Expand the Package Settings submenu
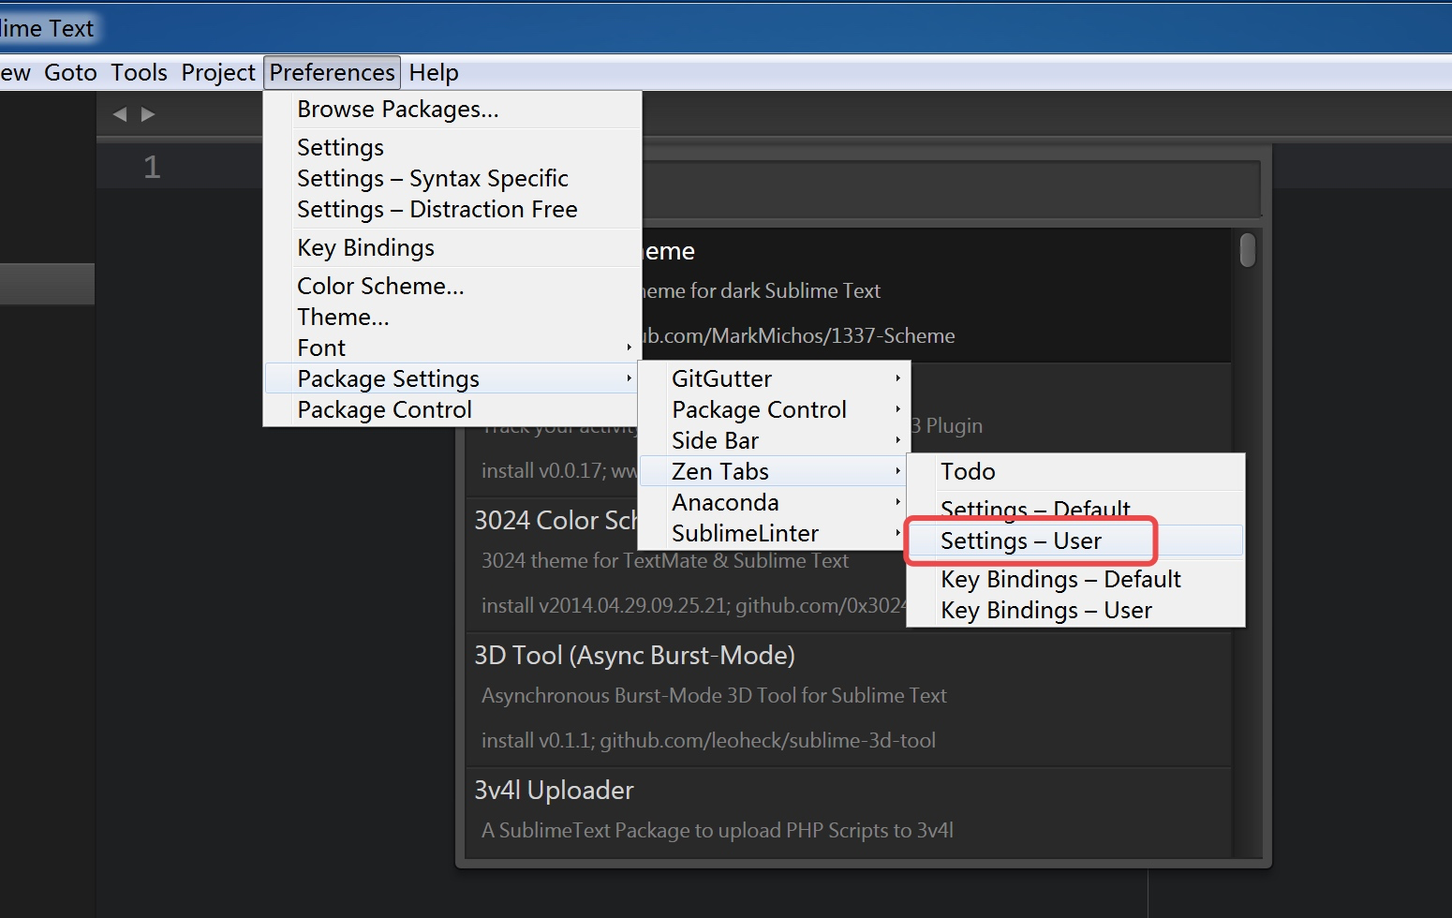This screenshot has height=918, width=1452. pyautogui.click(x=452, y=379)
